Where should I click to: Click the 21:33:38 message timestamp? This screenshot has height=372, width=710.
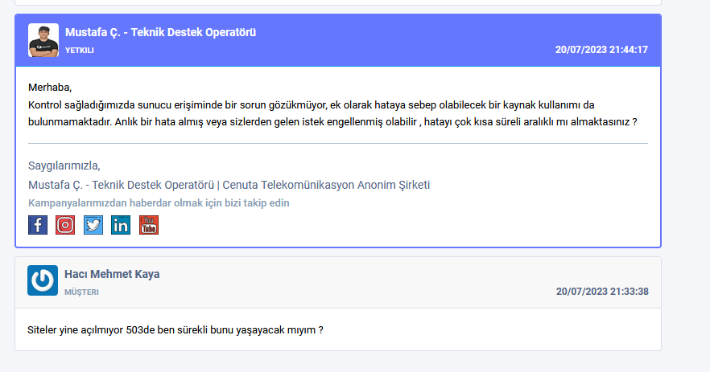click(x=602, y=292)
